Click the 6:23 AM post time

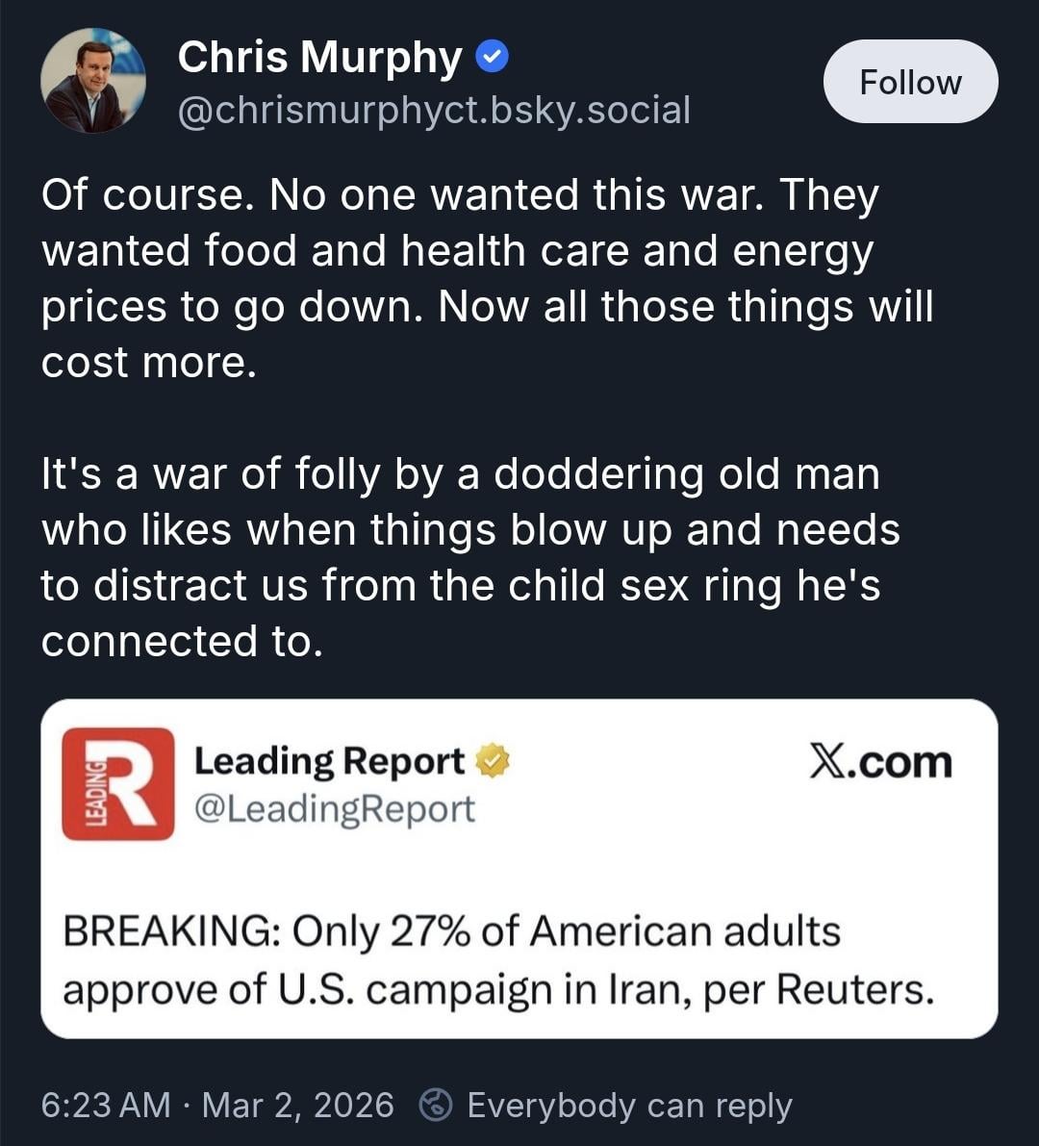(106, 1105)
